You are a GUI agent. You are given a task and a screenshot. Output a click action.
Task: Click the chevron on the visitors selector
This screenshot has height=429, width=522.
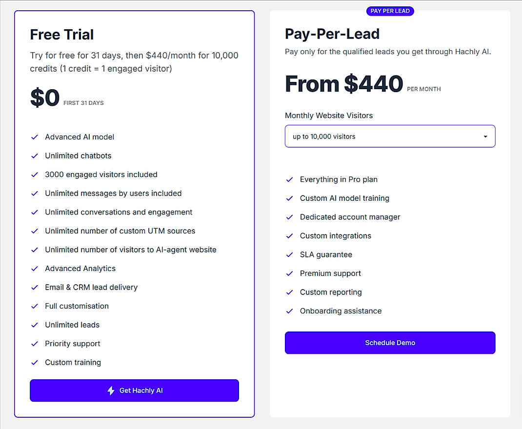point(485,136)
